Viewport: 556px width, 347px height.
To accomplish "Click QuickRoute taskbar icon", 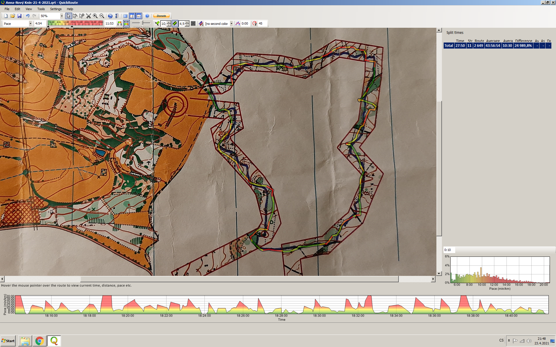I will [x=54, y=341].
